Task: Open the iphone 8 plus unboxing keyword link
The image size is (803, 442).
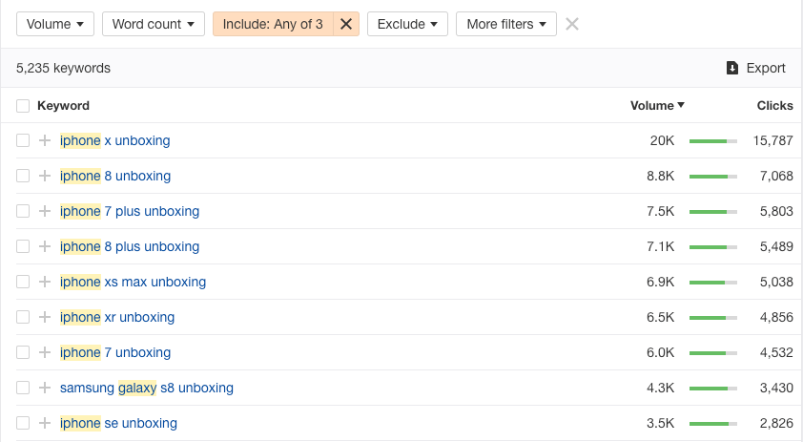Action: (x=130, y=247)
